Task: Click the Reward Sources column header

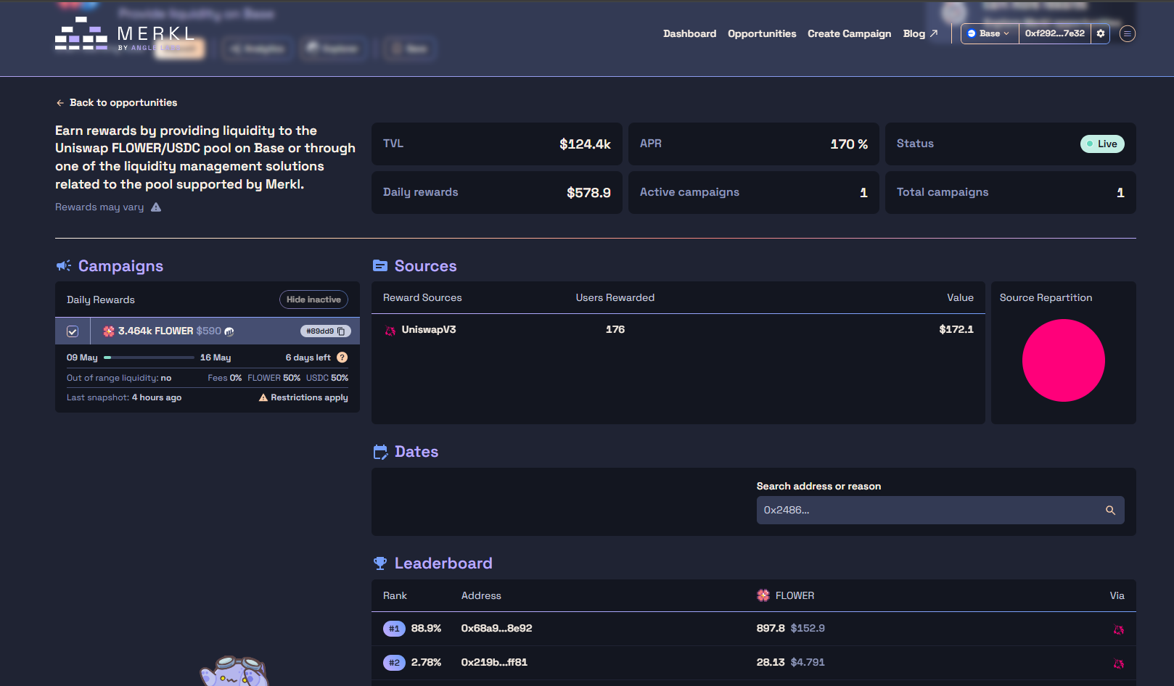Action: [422, 297]
